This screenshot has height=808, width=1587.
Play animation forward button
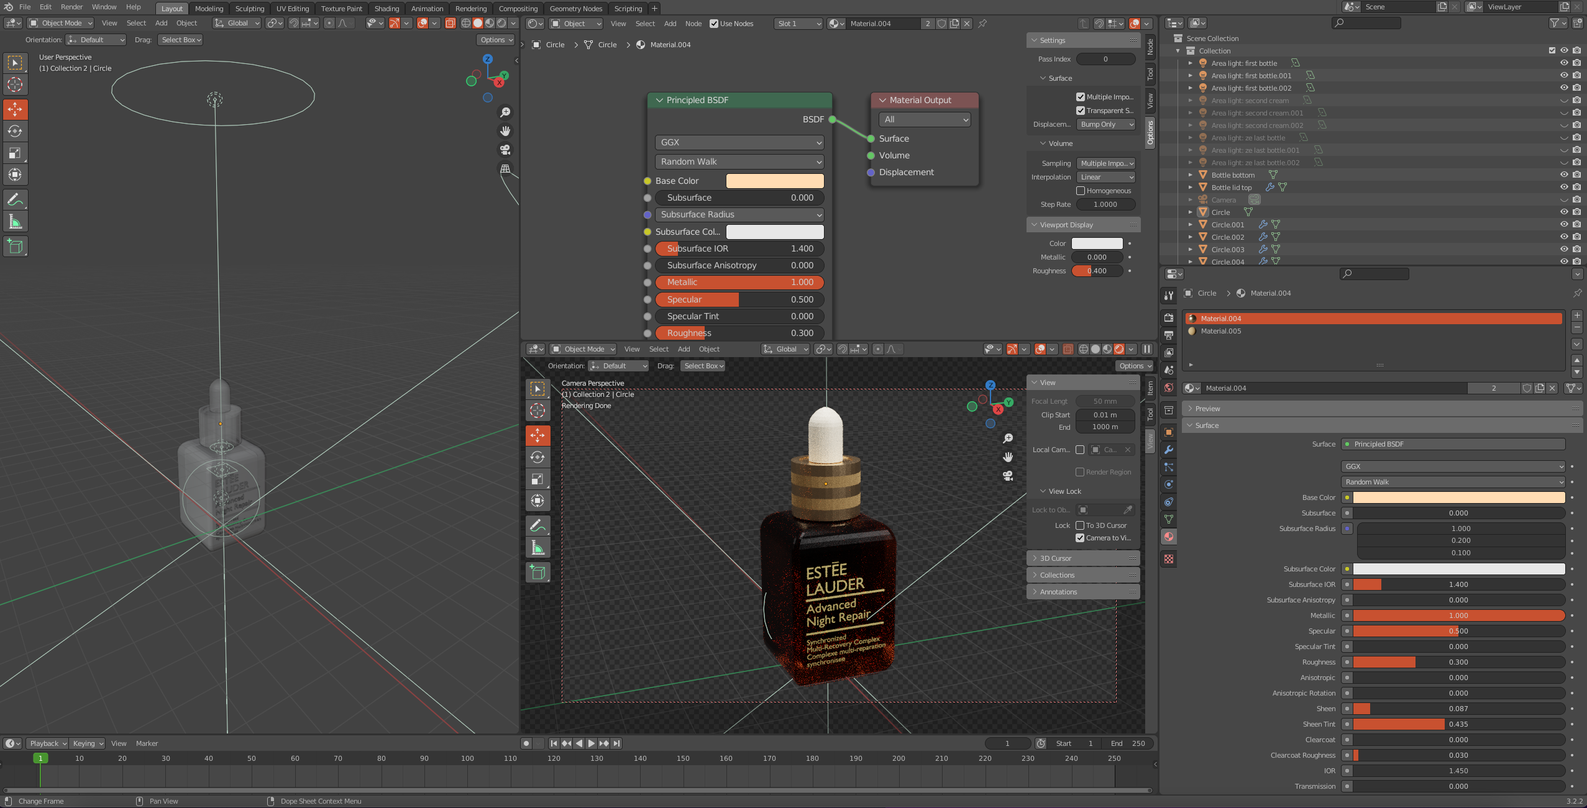point(591,743)
